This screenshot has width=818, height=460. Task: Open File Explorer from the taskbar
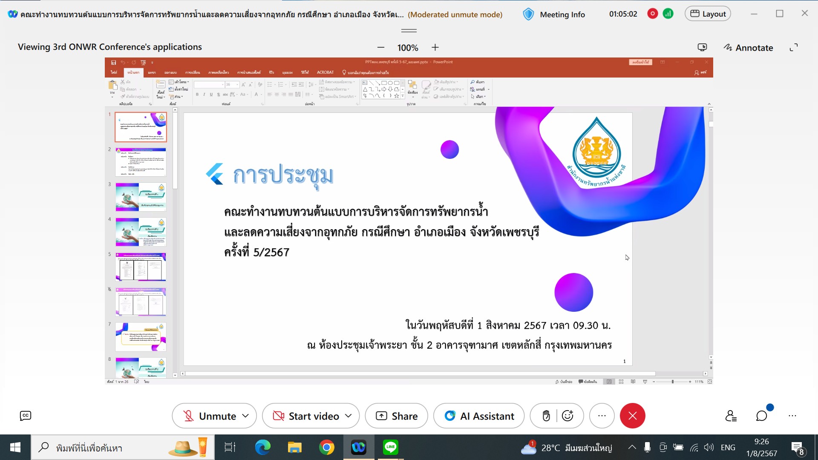[x=295, y=447]
